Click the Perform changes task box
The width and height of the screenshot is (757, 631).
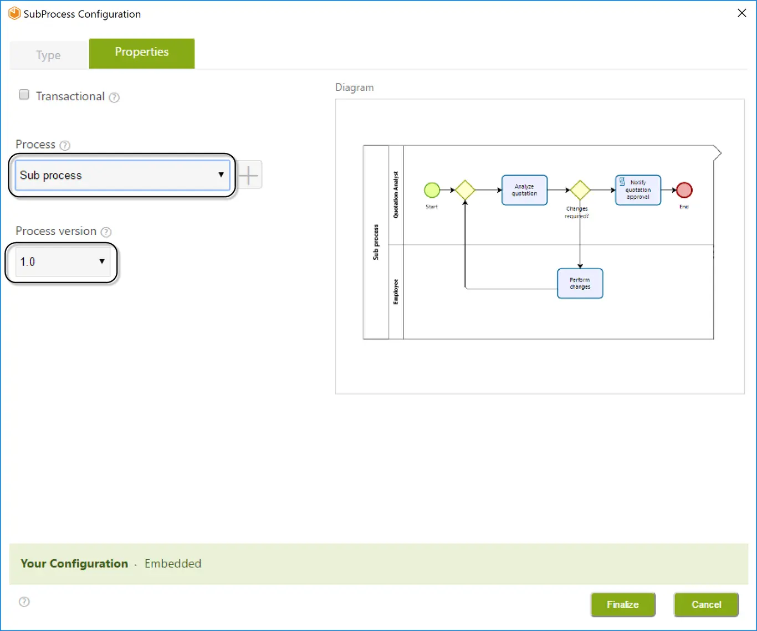coord(580,283)
